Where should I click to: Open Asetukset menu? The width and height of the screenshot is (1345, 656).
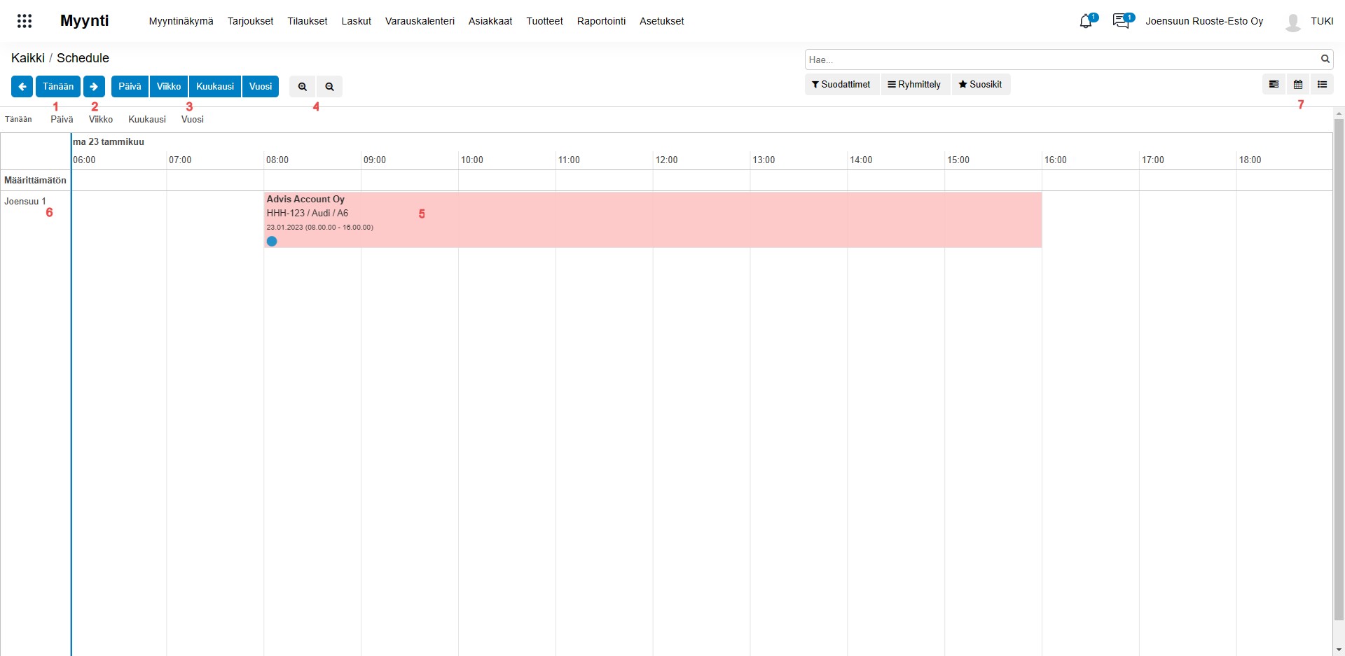click(x=661, y=21)
